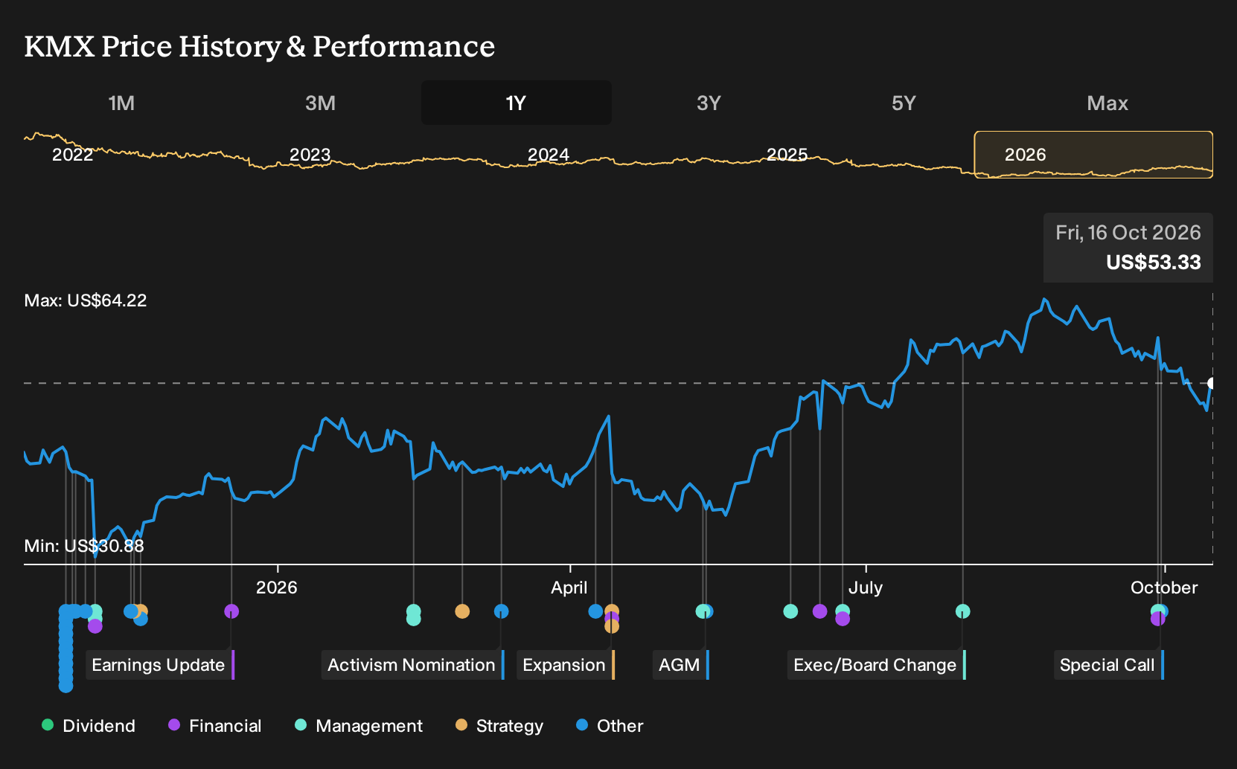1237x769 pixels.
Task: Select the 1Y range tab
Action: click(x=516, y=103)
